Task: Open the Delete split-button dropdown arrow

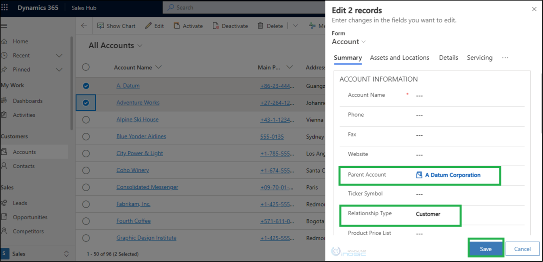Action: coord(296,26)
